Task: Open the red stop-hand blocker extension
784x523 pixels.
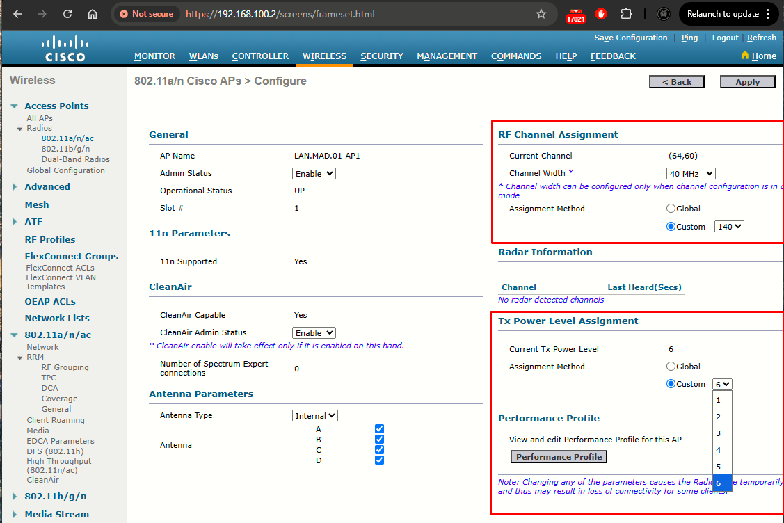Action: coord(601,14)
